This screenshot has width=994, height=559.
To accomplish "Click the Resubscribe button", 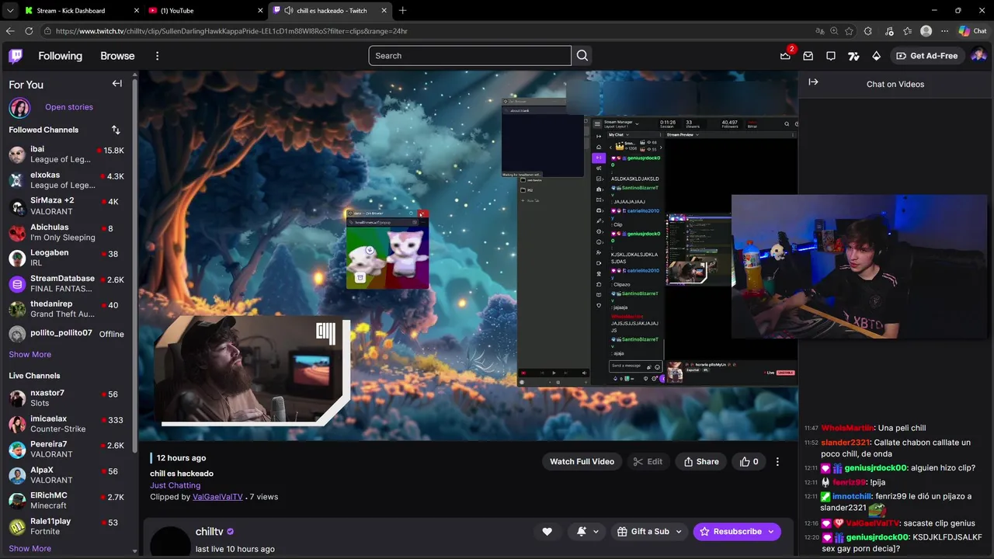I will tap(729, 531).
